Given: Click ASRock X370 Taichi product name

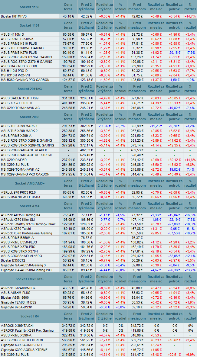Looking at the screenshot, I should coord(16,229).
